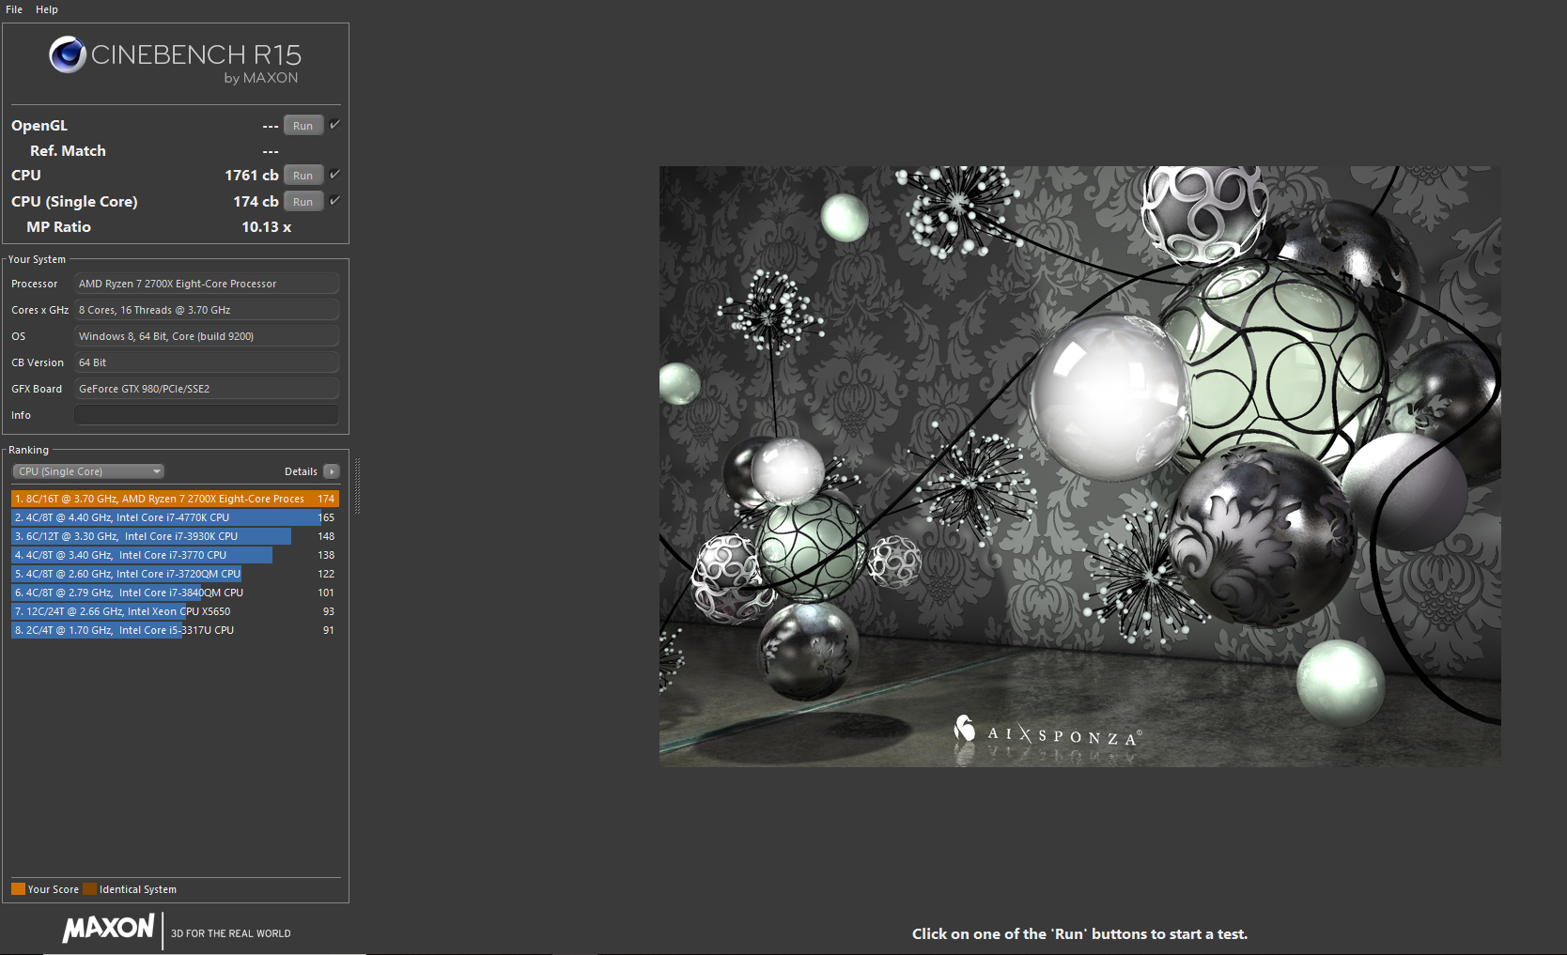Open the Help menu

point(46,9)
